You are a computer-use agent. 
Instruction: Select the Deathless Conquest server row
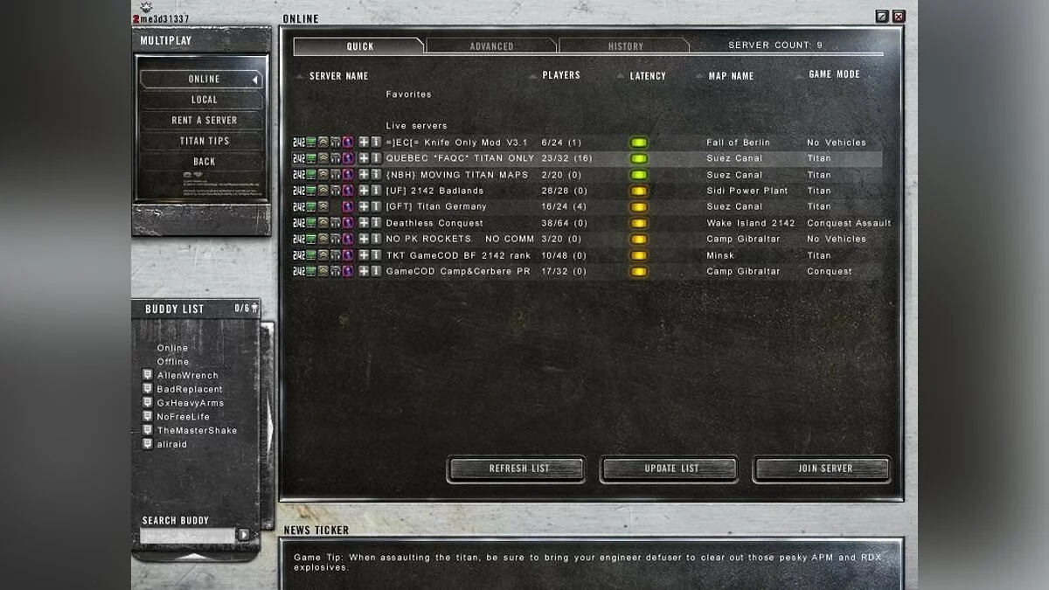pos(587,223)
